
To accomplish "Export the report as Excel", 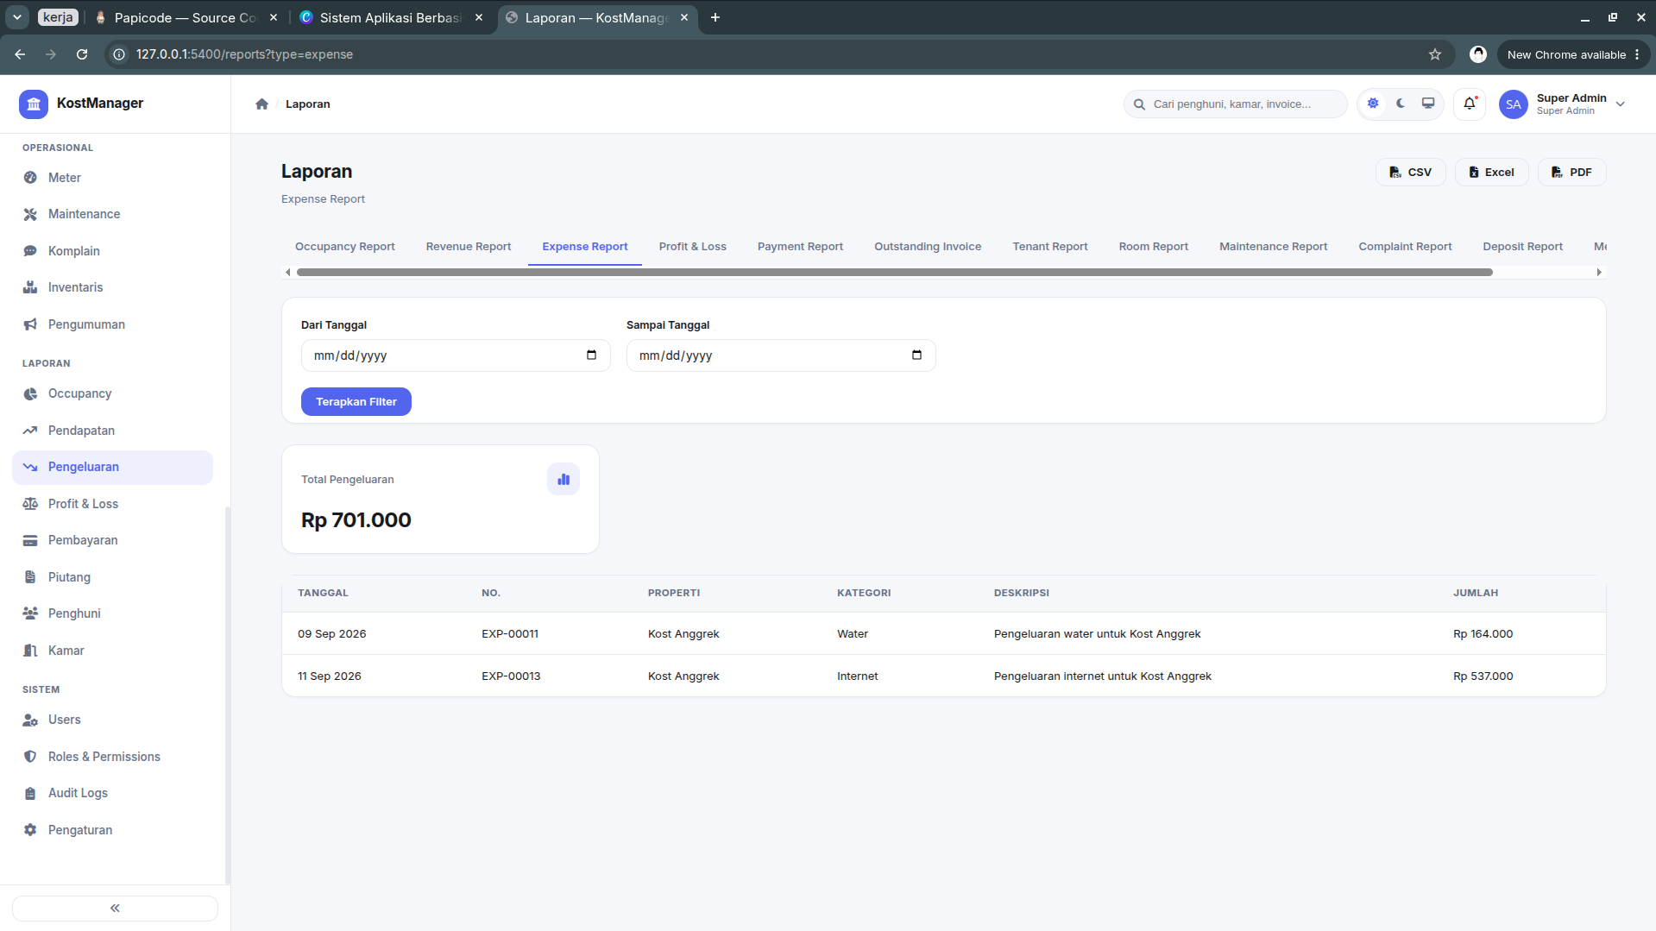I will click(1491, 173).
